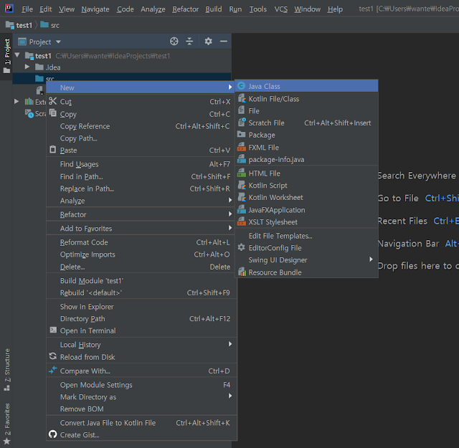Collapse the test1 project tree node
Image resolution: width=459 pixels, height=448 pixels.
(17, 55)
